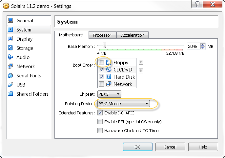Click the Audio speaker icon in sidebar

click(10, 57)
